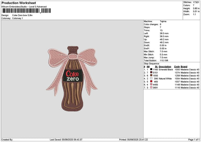Click the Zoom value 1:1
The height and width of the screenshot is (142, 201).
(194, 14)
